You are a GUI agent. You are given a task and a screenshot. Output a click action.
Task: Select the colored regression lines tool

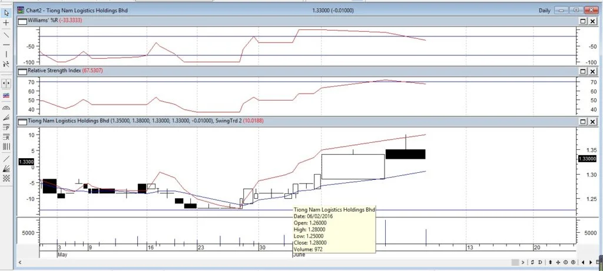(6, 96)
